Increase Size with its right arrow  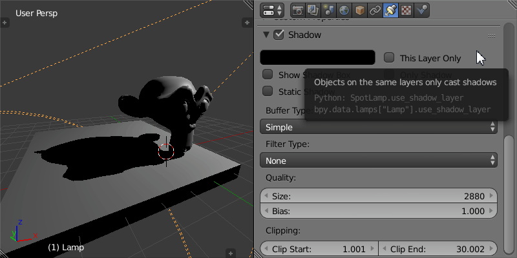coord(491,196)
